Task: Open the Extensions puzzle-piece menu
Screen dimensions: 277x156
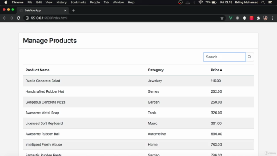Action: 258,18
